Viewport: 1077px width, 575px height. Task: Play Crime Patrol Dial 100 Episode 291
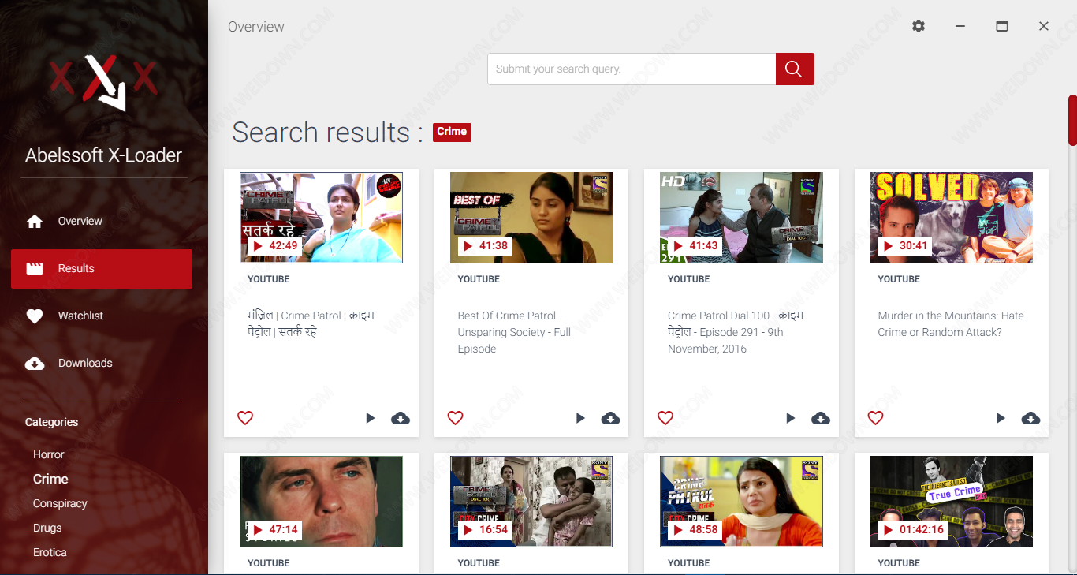point(791,418)
